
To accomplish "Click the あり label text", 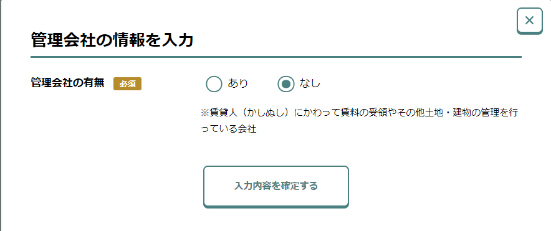I will click(238, 83).
